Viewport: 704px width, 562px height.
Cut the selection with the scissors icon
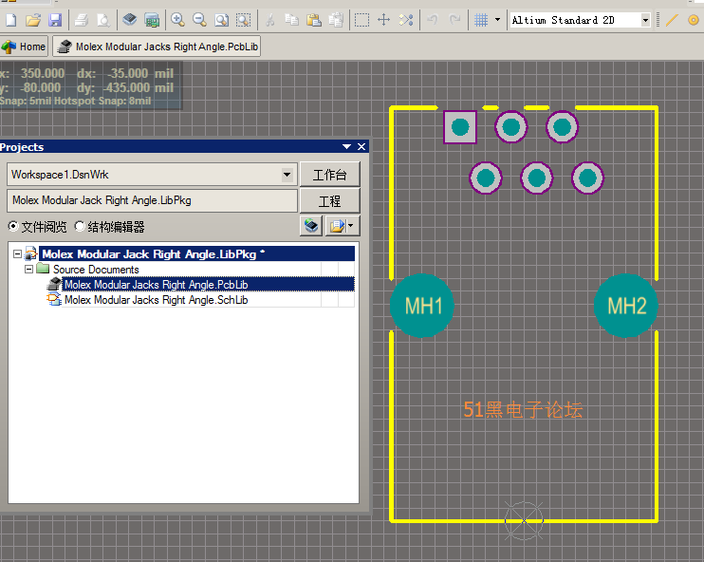click(x=269, y=20)
